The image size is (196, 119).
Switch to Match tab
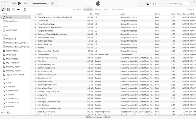pyautogui.click(x=98, y=10)
